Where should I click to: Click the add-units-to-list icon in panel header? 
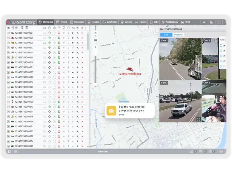[x=22, y=28]
